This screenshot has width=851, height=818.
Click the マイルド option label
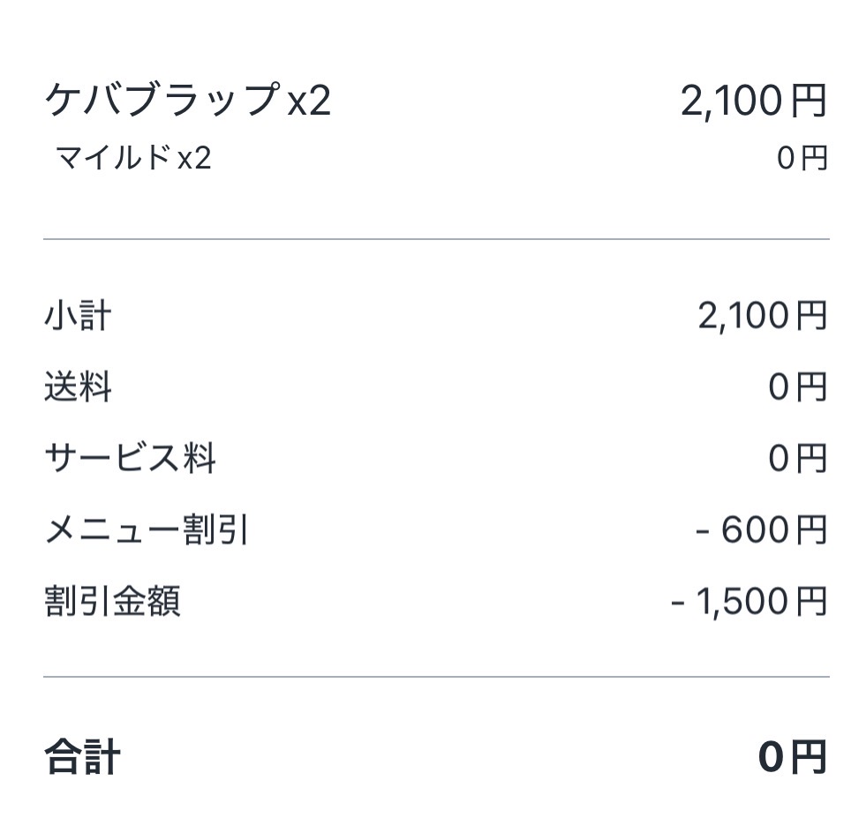point(113,159)
